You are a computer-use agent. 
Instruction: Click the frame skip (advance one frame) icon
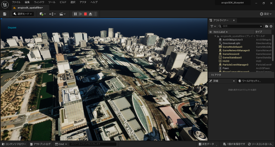pyautogui.click(x=80, y=14)
